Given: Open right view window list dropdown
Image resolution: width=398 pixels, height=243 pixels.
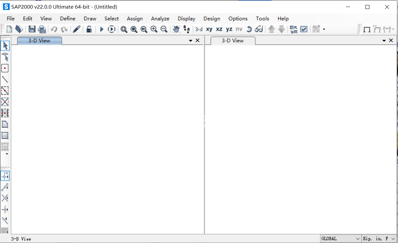Looking at the screenshot, I should click(384, 41).
